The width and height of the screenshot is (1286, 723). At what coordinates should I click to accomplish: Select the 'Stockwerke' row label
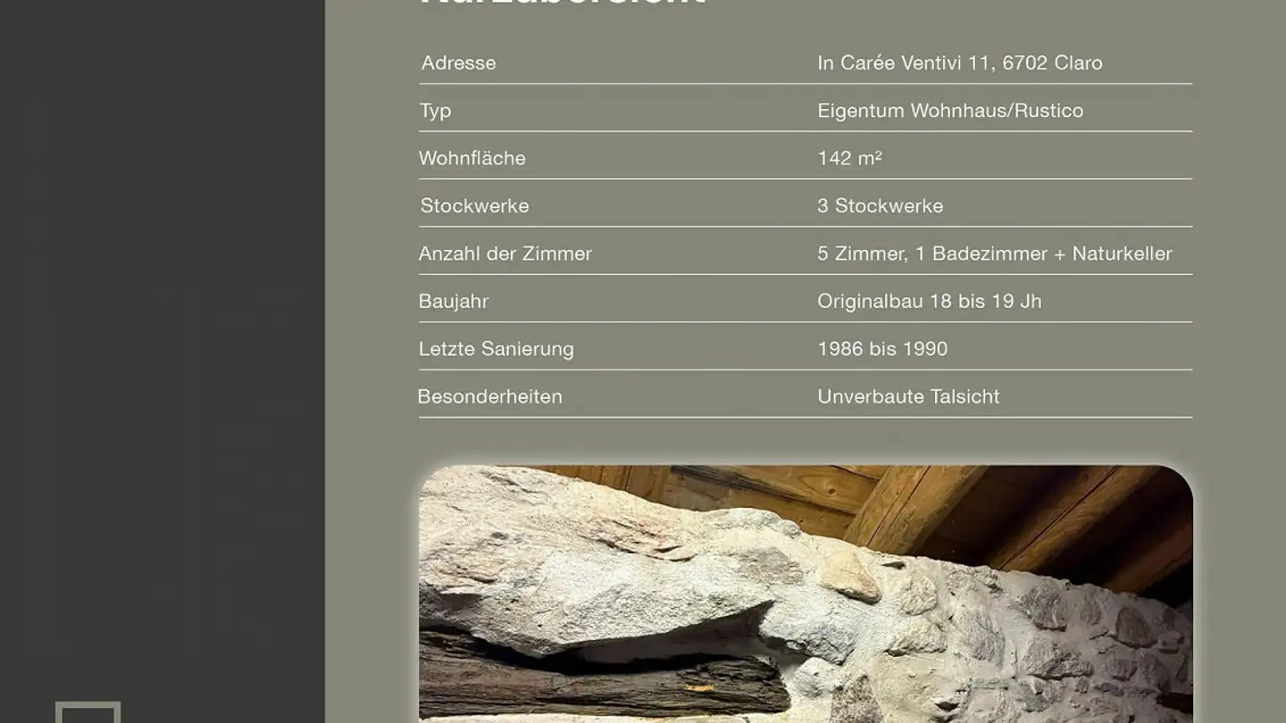474,206
